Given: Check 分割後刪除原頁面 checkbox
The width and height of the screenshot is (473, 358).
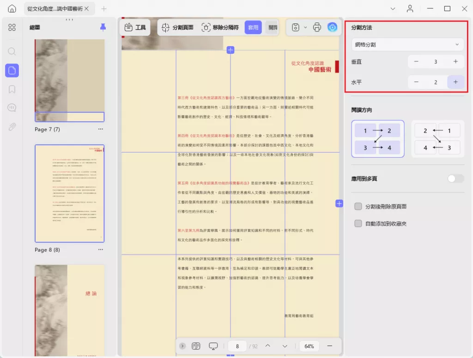Looking at the screenshot, I should pos(358,206).
